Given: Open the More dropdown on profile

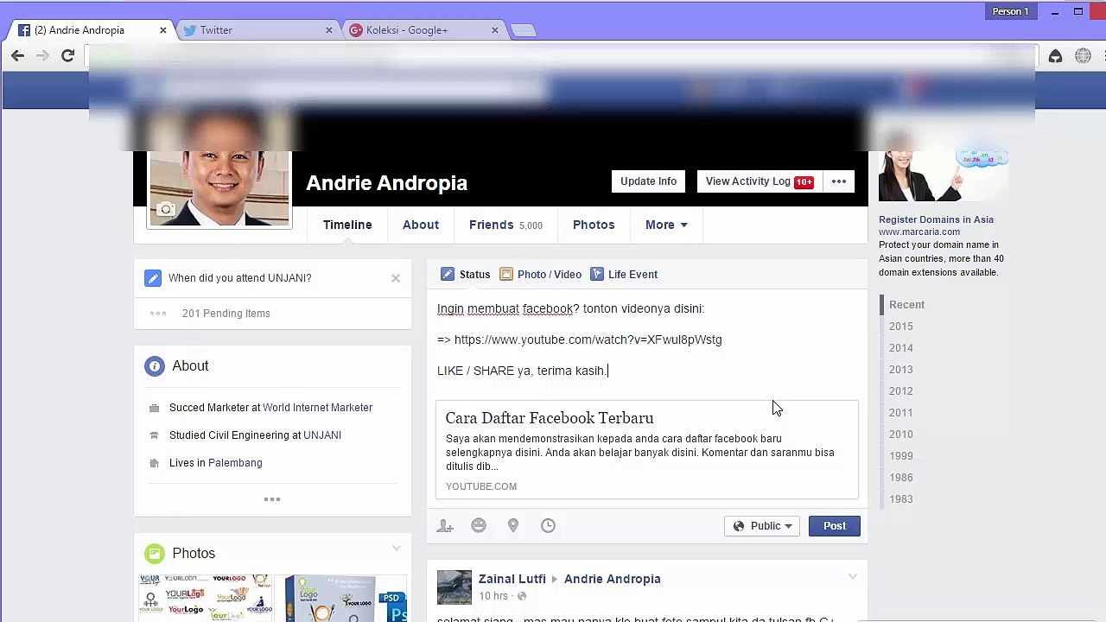Looking at the screenshot, I should 666,225.
